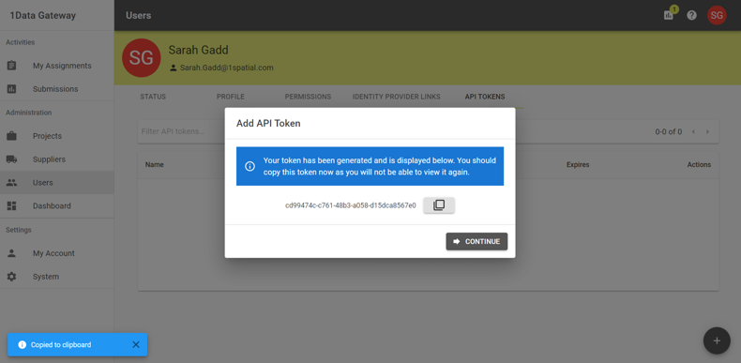Click the Actions column header

pyautogui.click(x=699, y=164)
